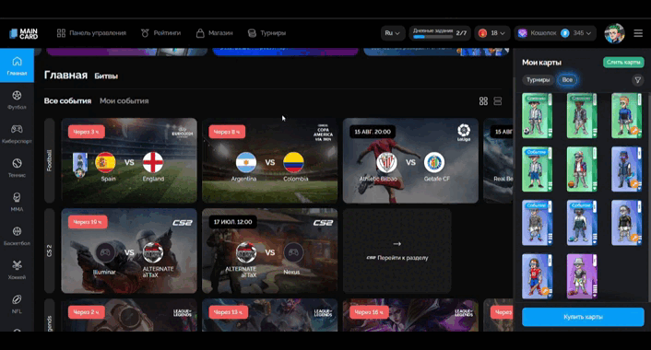
Task: Select Теннис in the sidebar
Action: click(x=17, y=168)
